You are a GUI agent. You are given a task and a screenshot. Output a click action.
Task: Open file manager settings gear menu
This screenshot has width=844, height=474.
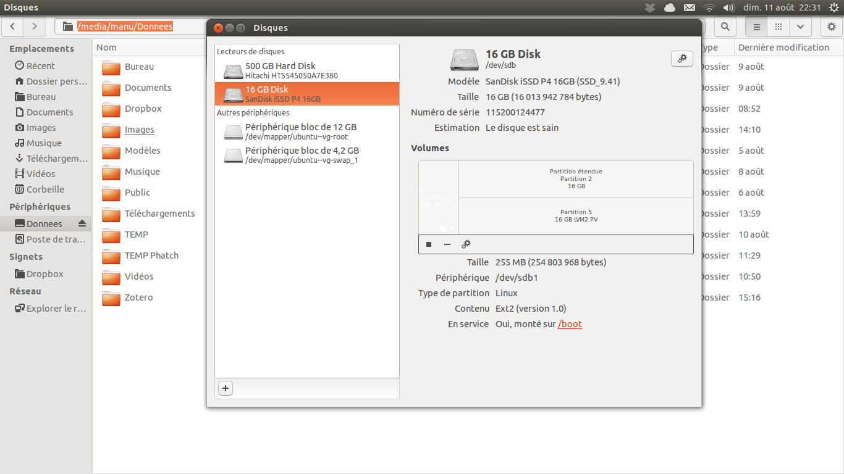[x=832, y=27]
